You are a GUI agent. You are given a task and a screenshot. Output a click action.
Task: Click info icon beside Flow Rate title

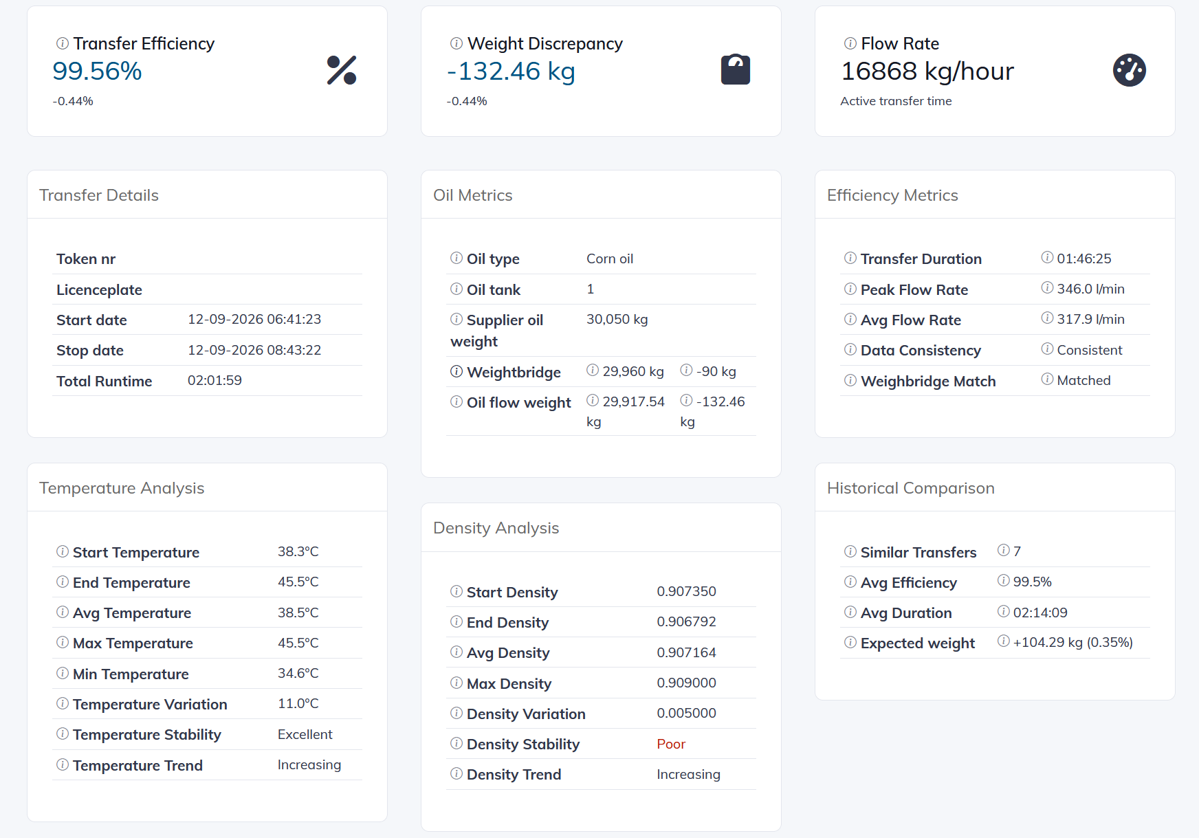(850, 43)
